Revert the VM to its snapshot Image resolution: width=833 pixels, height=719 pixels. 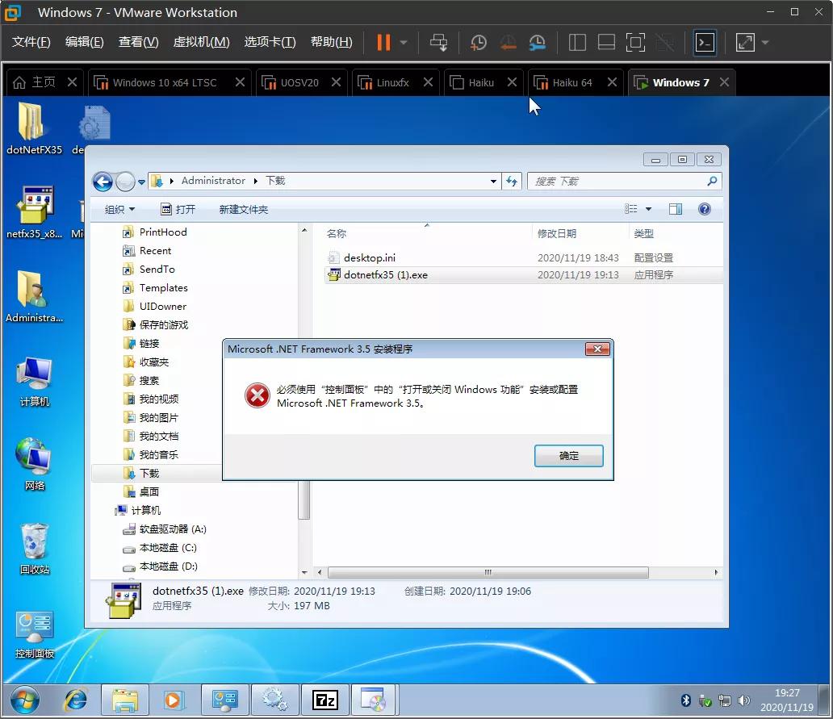tap(508, 42)
